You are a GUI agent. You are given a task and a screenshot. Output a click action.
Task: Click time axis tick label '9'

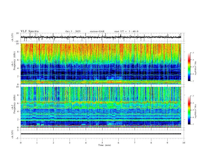[167, 143]
